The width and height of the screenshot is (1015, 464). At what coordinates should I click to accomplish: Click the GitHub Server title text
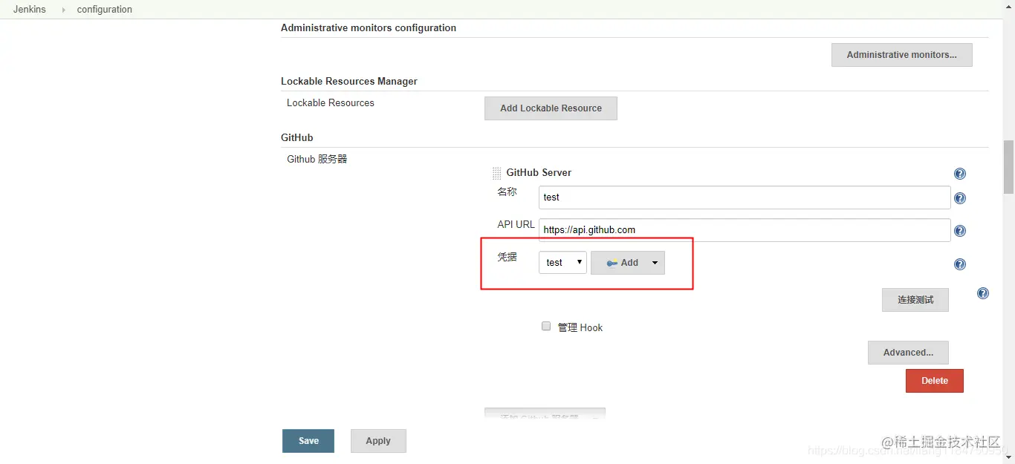(x=539, y=172)
